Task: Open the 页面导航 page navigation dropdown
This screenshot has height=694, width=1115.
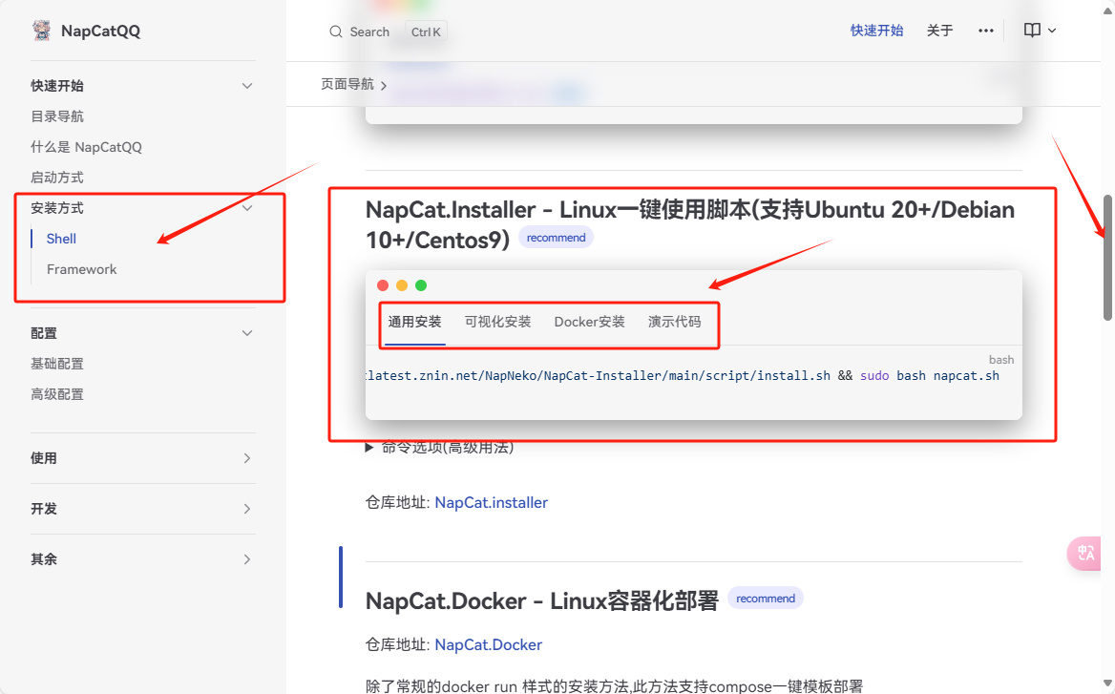Action: pos(353,85)
